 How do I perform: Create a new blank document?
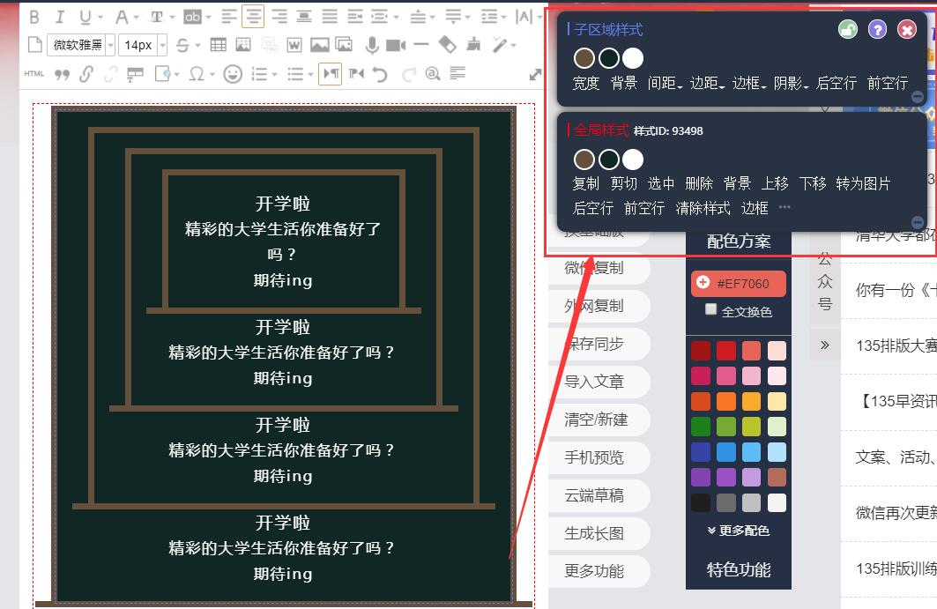coord(35,44)
